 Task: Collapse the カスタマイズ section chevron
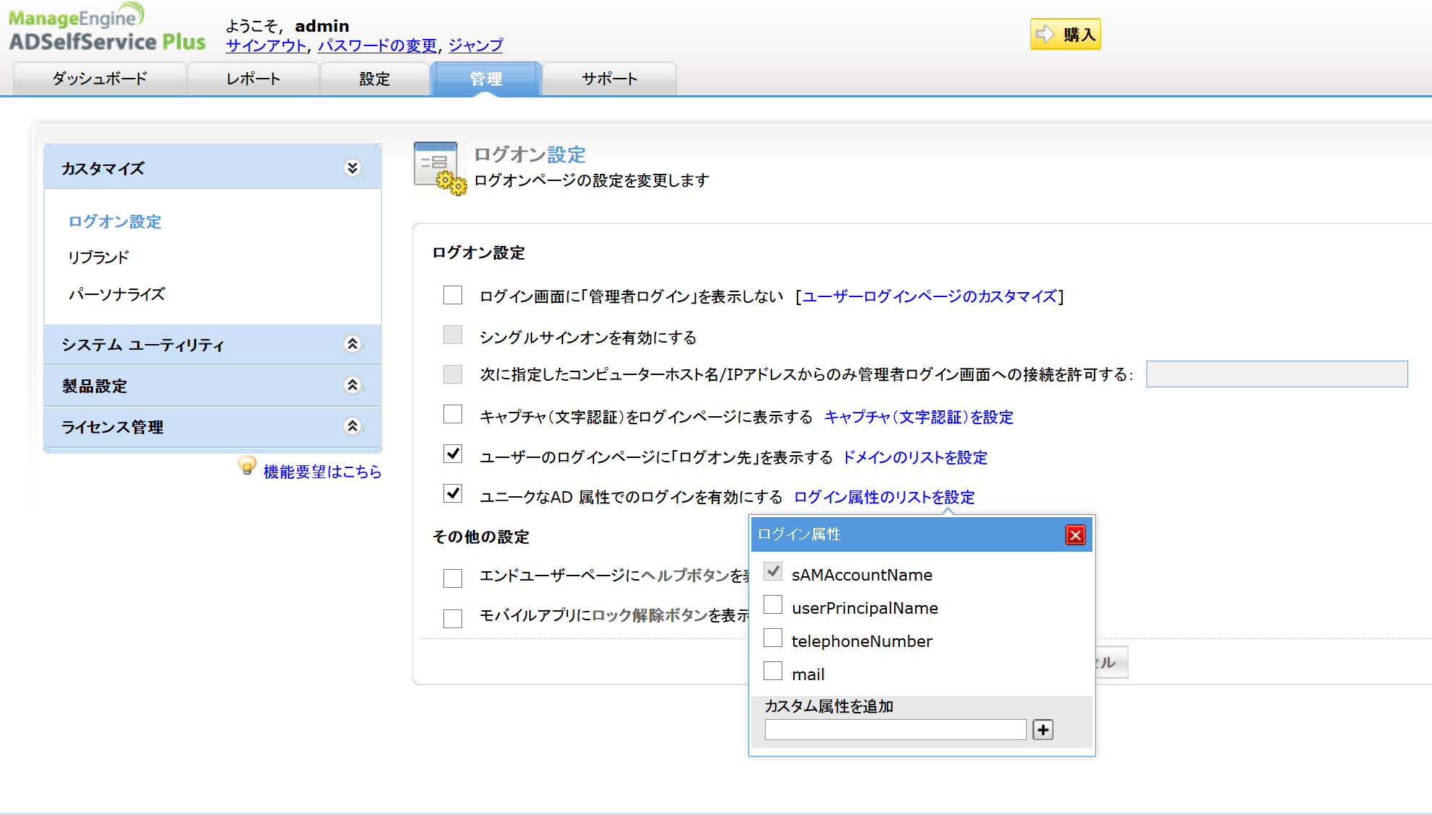point(352,168)
